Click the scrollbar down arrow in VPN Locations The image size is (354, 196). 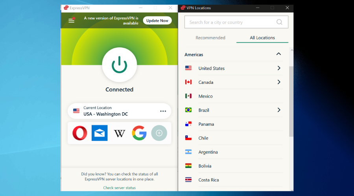click(x=292, y=190)
